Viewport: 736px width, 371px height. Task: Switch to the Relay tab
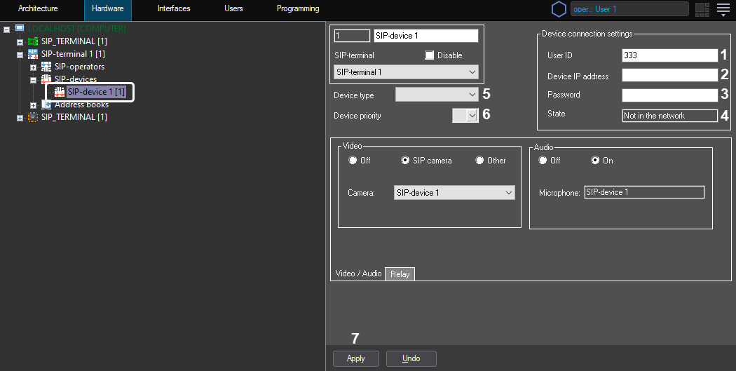pyautogui.click(x=400, y=274)
